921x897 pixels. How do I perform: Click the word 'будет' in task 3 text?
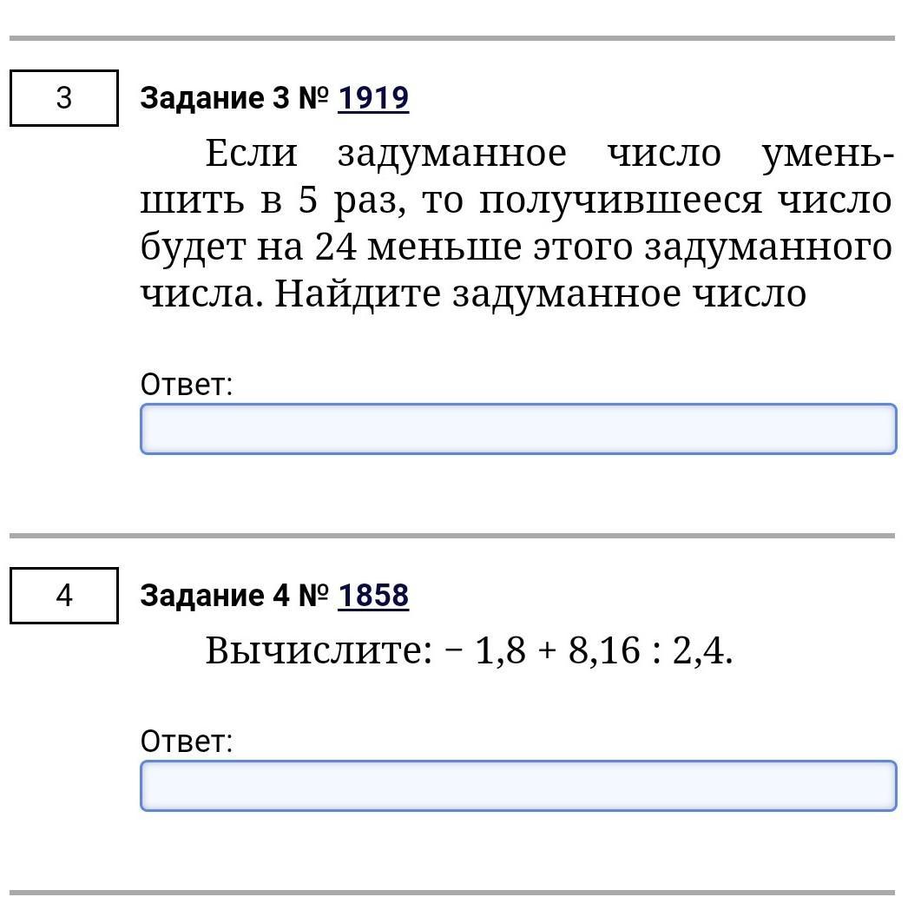[193, 246]
